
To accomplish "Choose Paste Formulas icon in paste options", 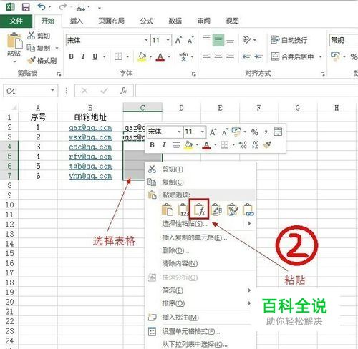I will [x=199, y=209].
